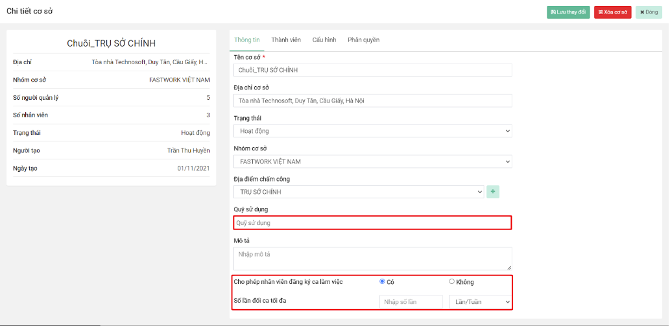Go to the Phân quyền tab
The width and height of the screenshot is (670, 326).
[x=363, y=40]
